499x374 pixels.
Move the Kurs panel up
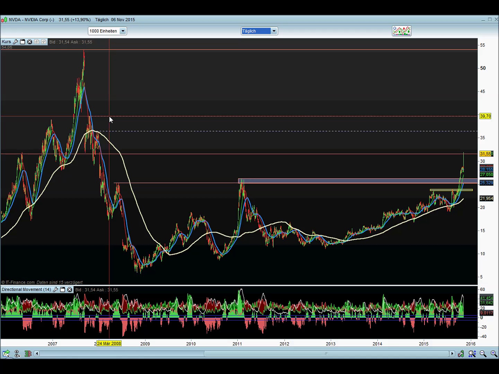point(44,42)
